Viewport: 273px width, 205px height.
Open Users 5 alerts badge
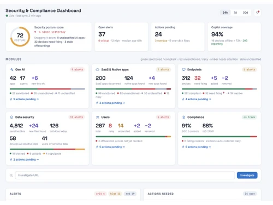tap(163, 117)
